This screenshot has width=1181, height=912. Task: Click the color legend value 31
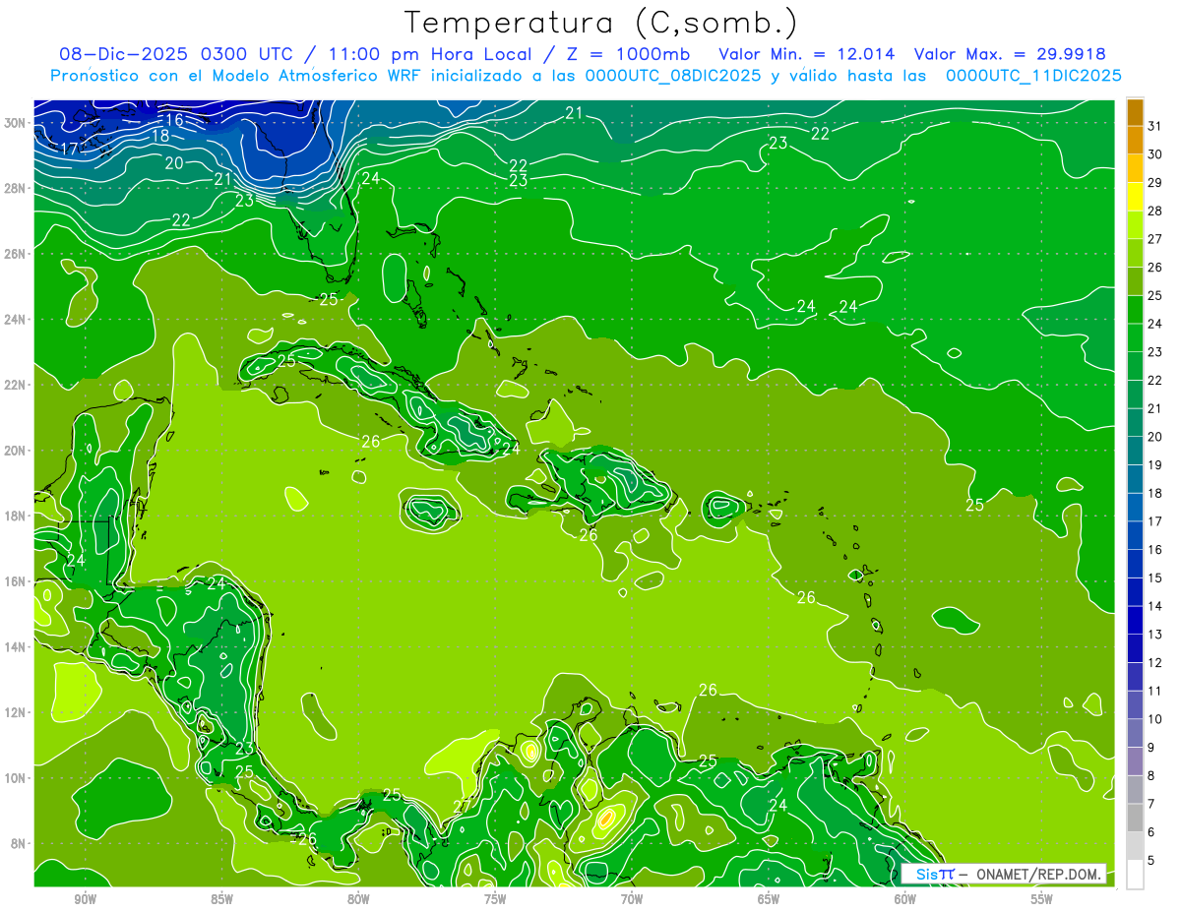(x=1154, y=125)
